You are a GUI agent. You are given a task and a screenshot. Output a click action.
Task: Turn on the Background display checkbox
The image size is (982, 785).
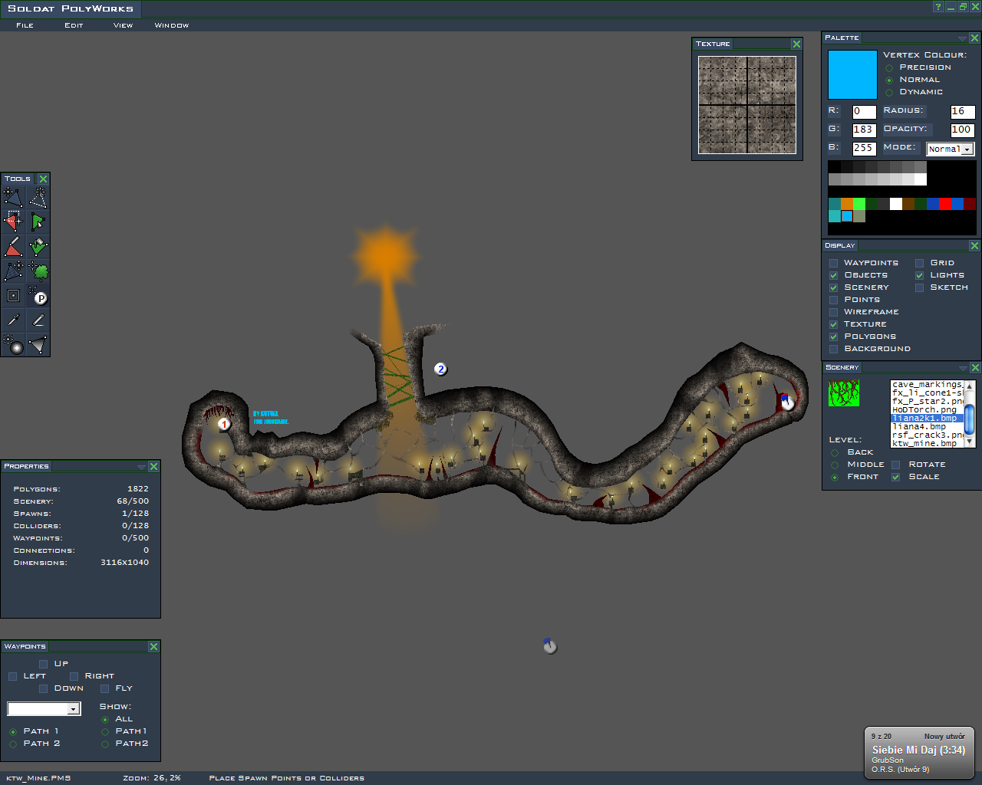point(833,349)
